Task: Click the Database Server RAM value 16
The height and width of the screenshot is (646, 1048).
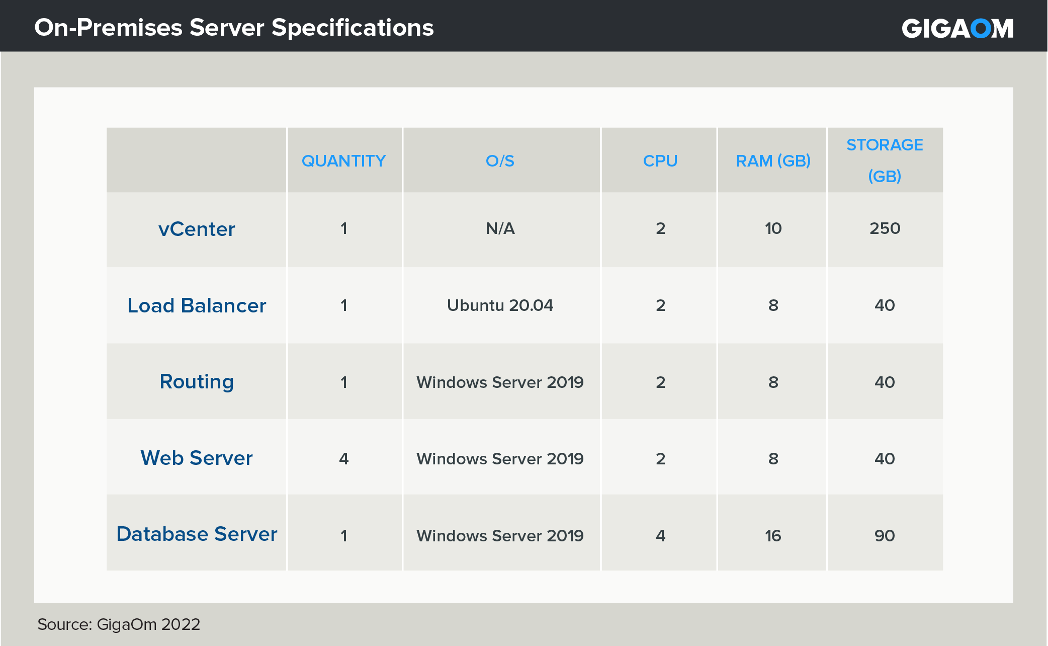Action: pos(773,536)
